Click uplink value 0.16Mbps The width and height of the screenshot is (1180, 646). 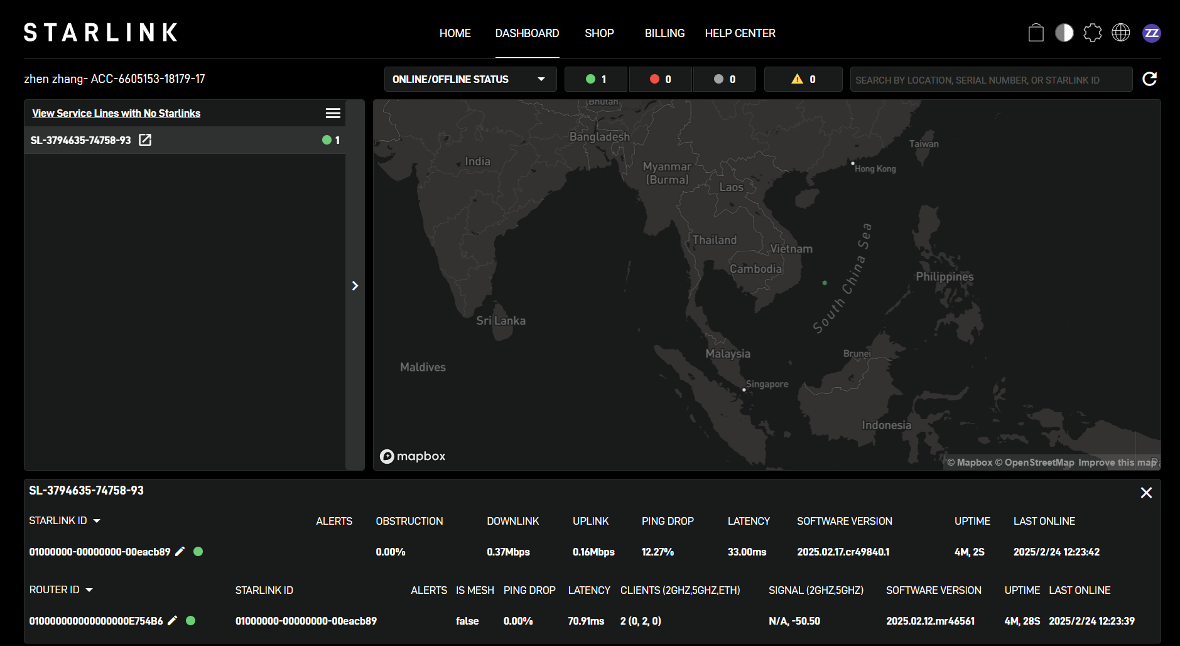coord(593,552)
